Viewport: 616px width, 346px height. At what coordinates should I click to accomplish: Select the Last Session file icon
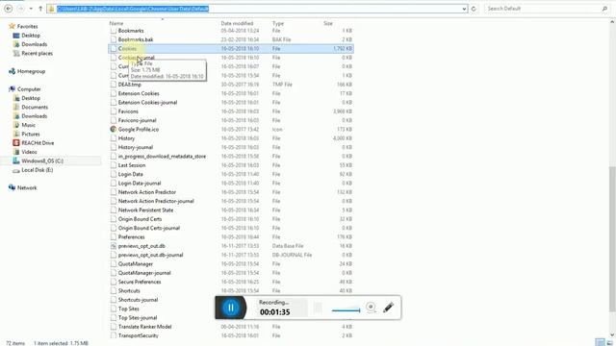pyautogui.click(x=114, y=165)
